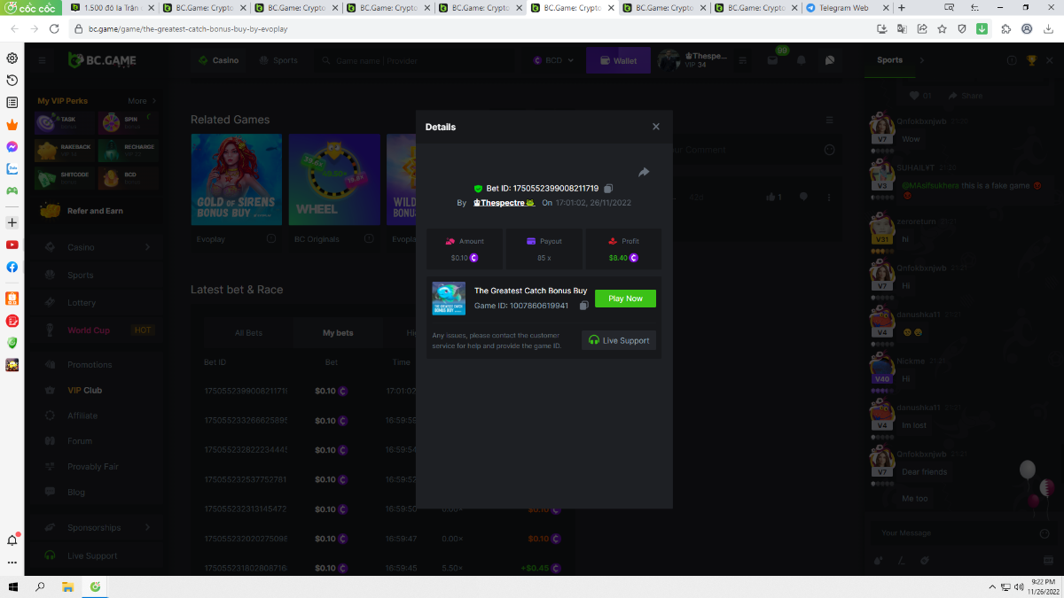Viewport: 1064px width, 598px height.
Task: Open YouTube from the browser sidebar
Action: (x=12, y=245)
